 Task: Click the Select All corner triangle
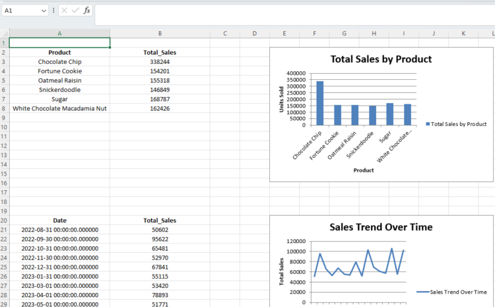click(5, 33)
